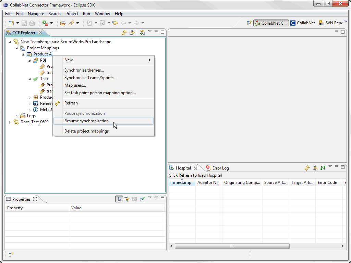The width and height of the screenshot is (351, 263).
Task: Collapse the PBI tree node
Action: pyautogui.click(x=29, y=61)
